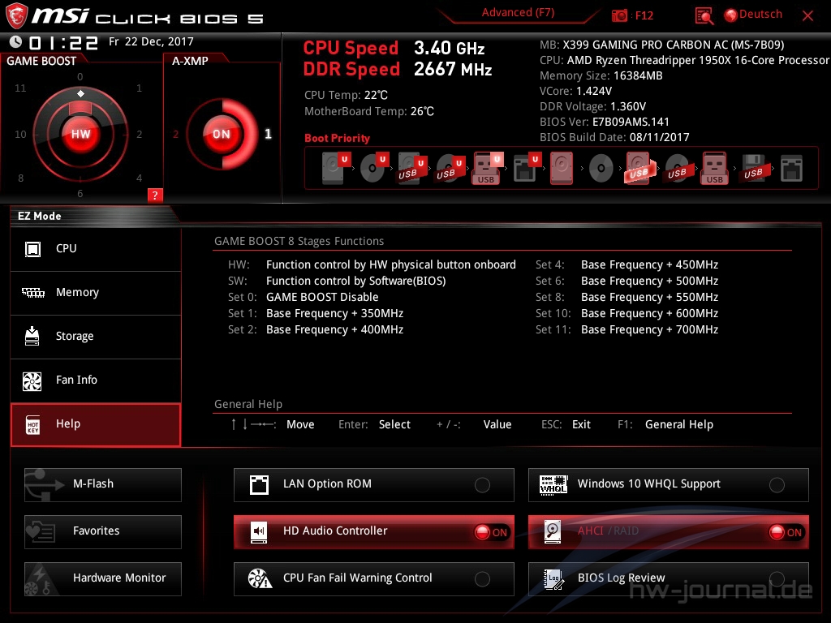Select the last network boot device icon
This screenshot has width=831, height=623.
[x=791, y=169]
